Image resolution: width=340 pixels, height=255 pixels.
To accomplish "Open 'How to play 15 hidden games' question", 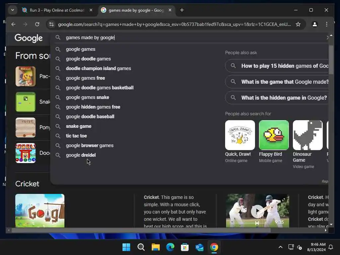I will [277, 66].
